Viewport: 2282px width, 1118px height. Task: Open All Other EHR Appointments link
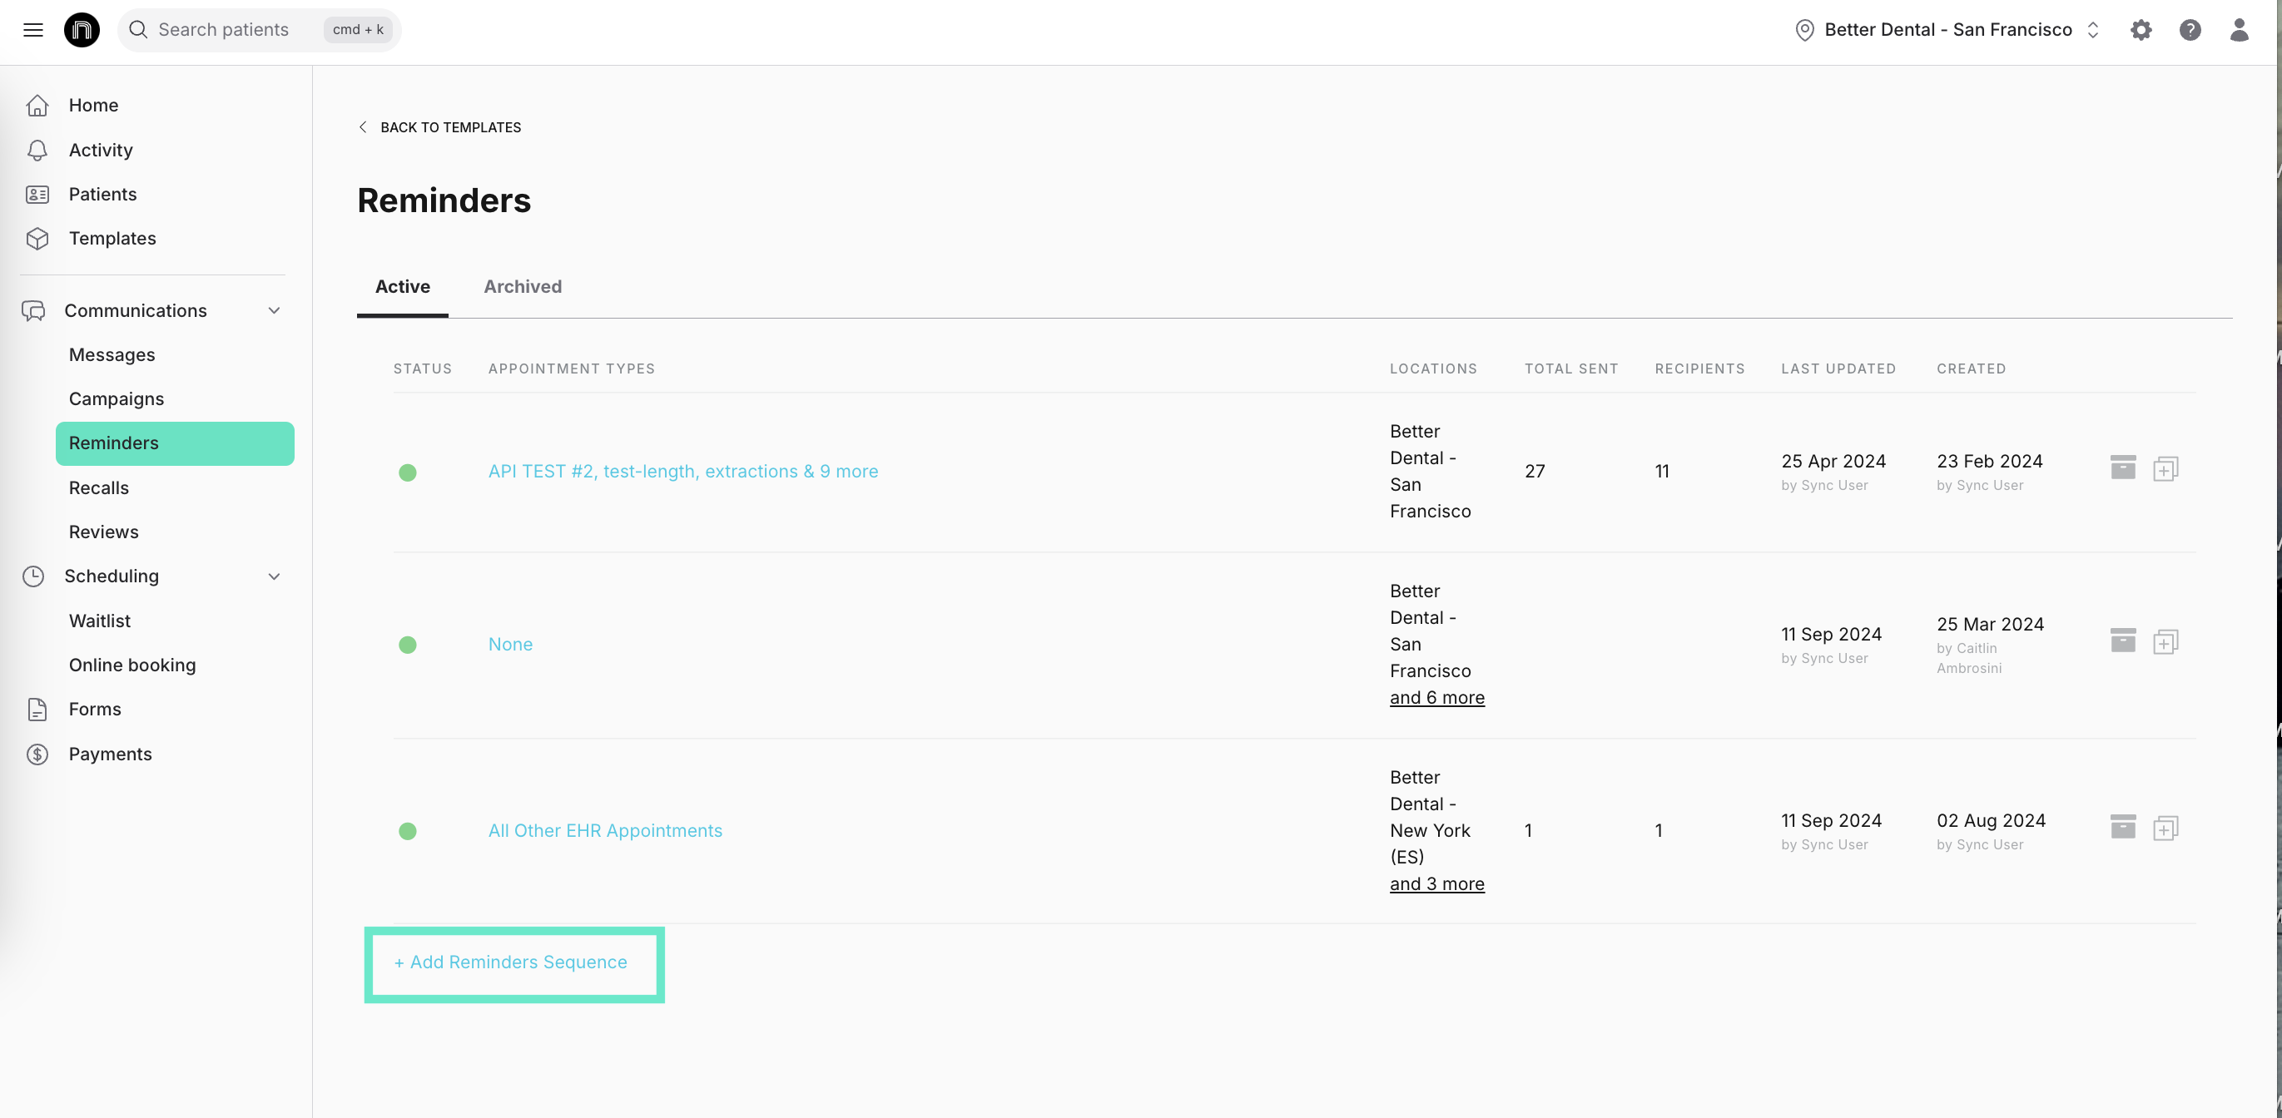(x=605, y=831)
